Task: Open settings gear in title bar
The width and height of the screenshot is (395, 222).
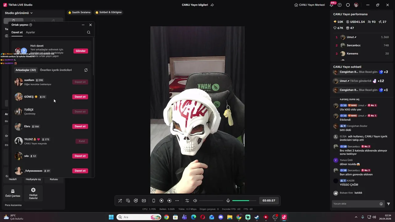Action: coord(348,5)
